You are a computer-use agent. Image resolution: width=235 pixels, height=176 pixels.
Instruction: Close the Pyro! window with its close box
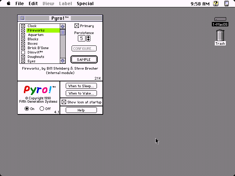(22, 18)
